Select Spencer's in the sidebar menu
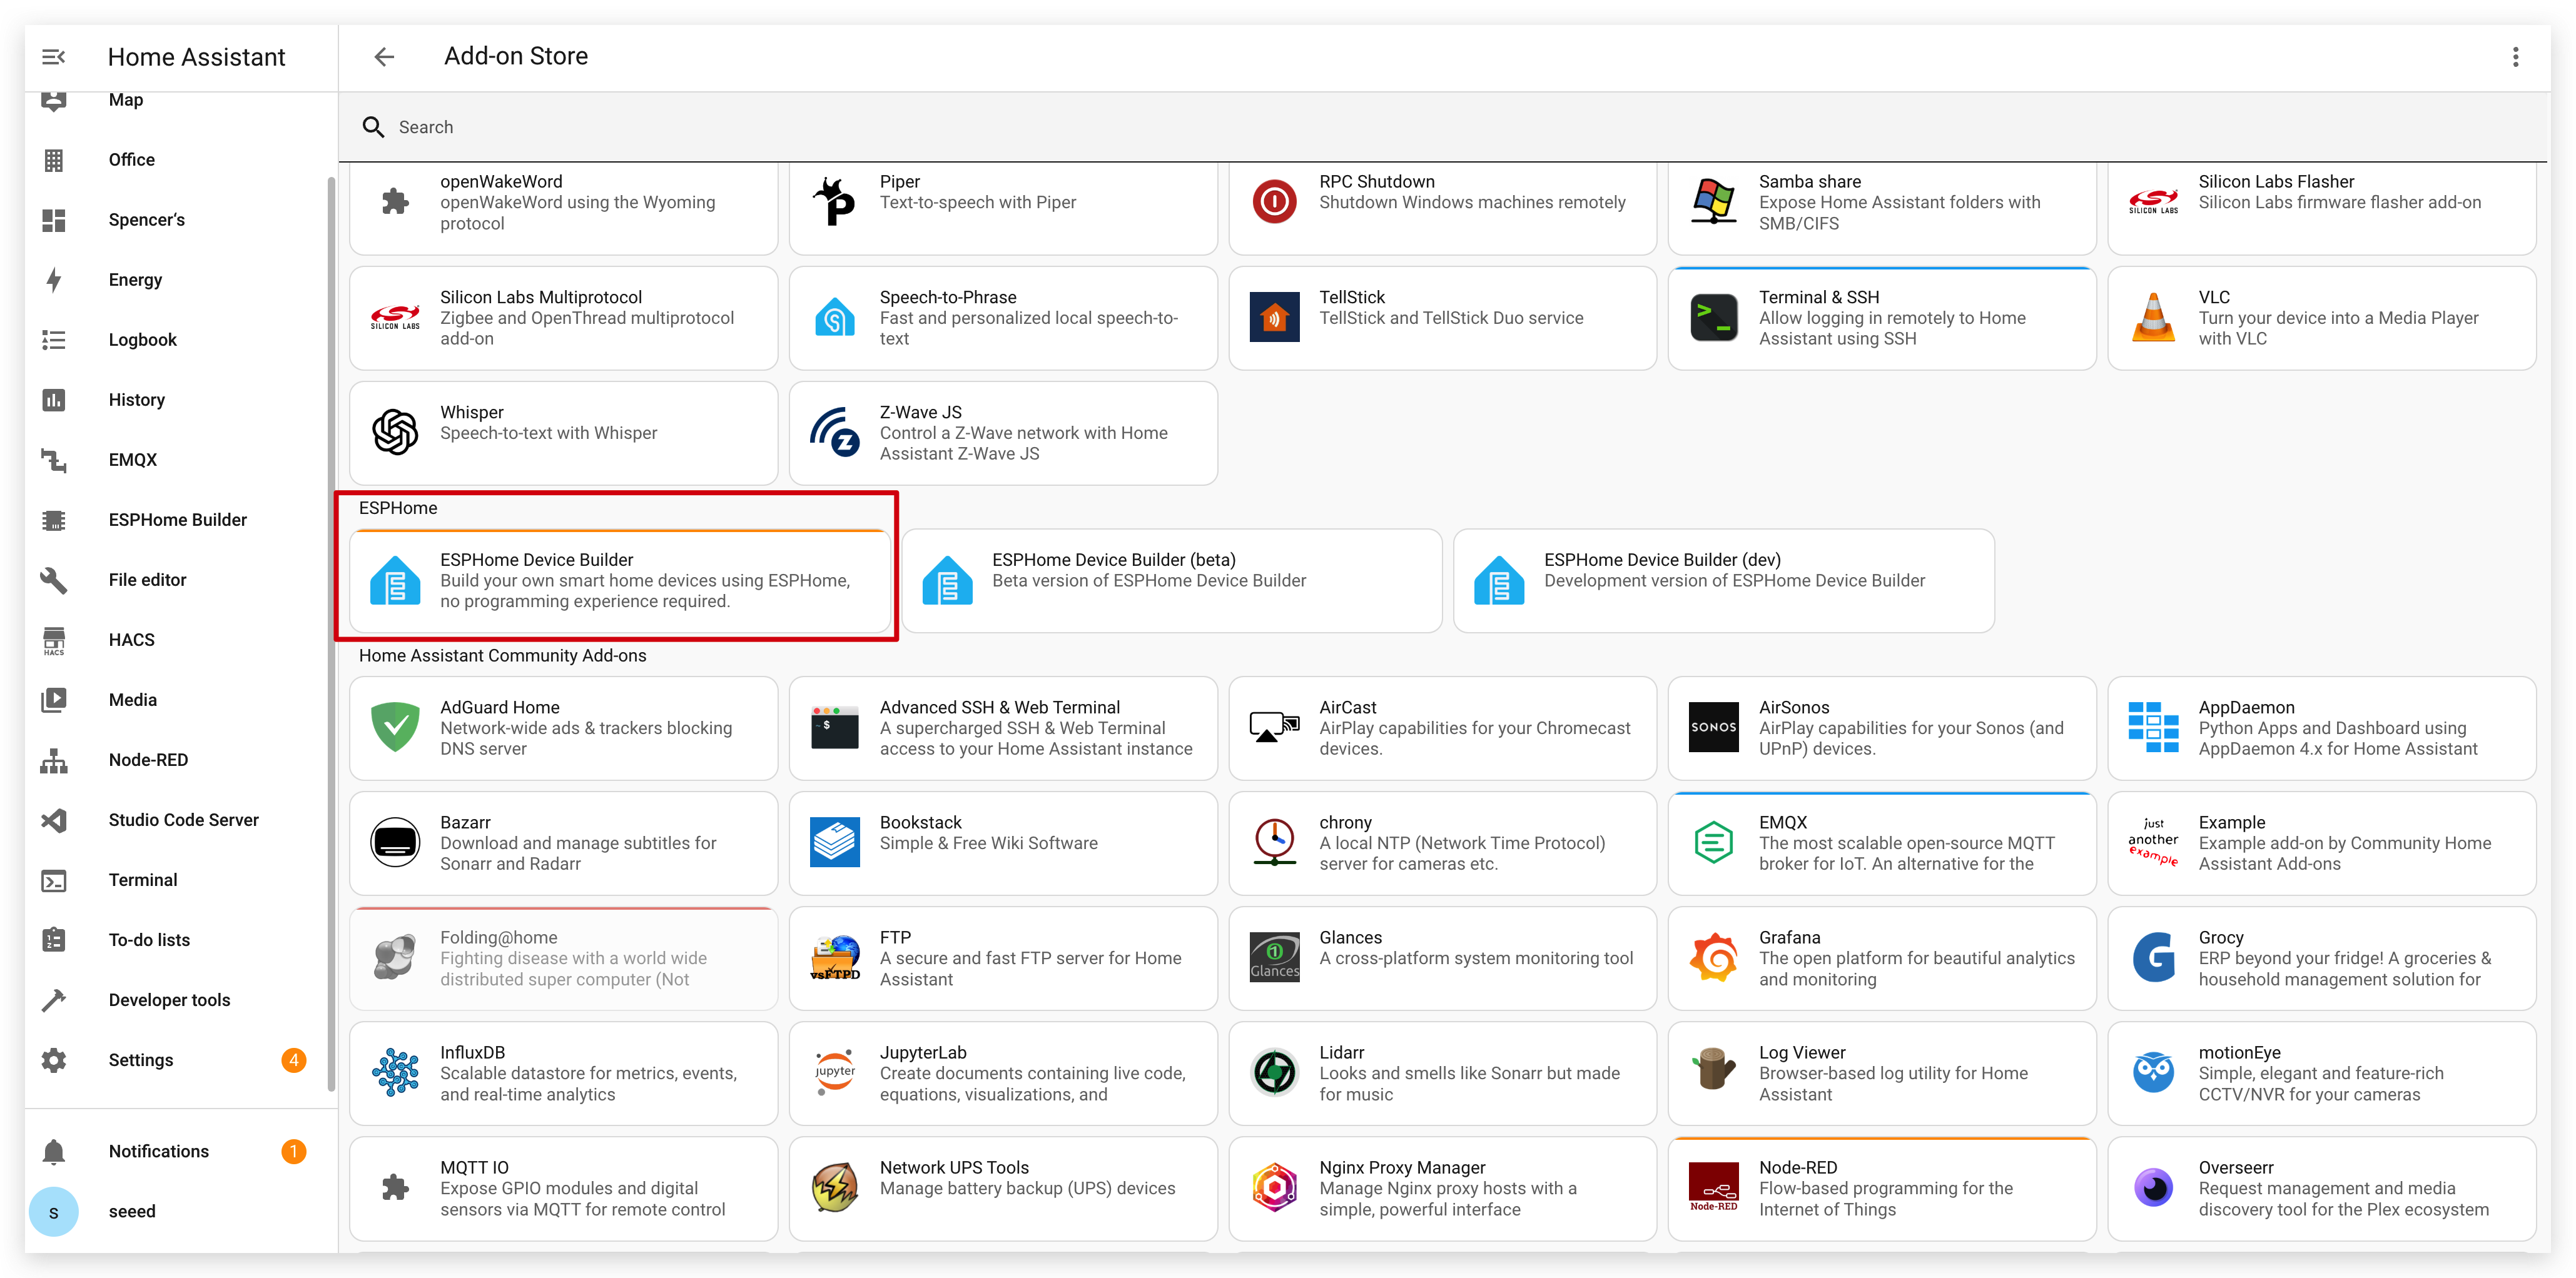 [147, 220]
